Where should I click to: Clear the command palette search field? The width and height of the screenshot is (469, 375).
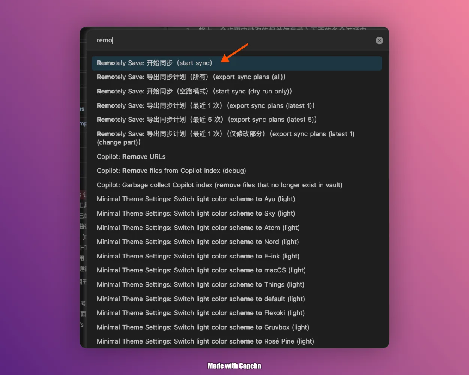click(x=379, y=40)
